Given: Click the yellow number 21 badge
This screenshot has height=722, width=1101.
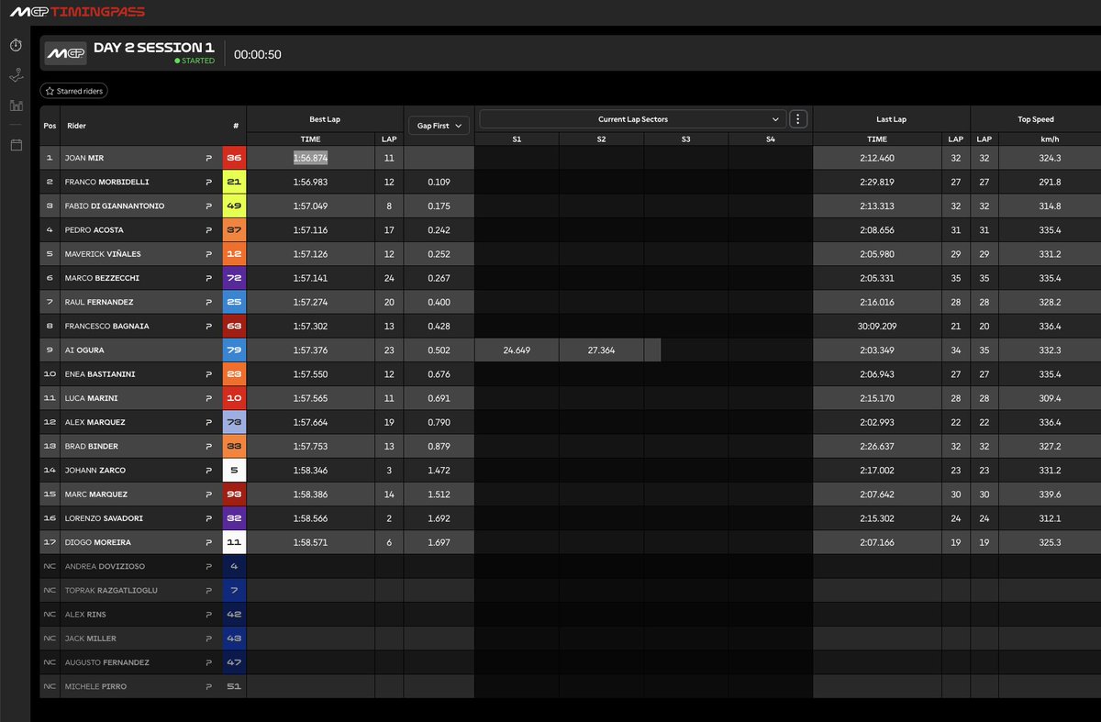Looking at the screenshot, I should 234,182.
